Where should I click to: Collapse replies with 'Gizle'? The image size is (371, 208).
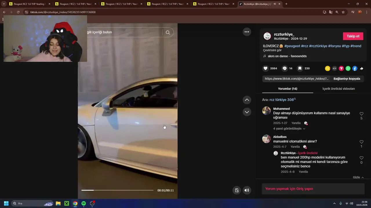(x=358, y=177)
